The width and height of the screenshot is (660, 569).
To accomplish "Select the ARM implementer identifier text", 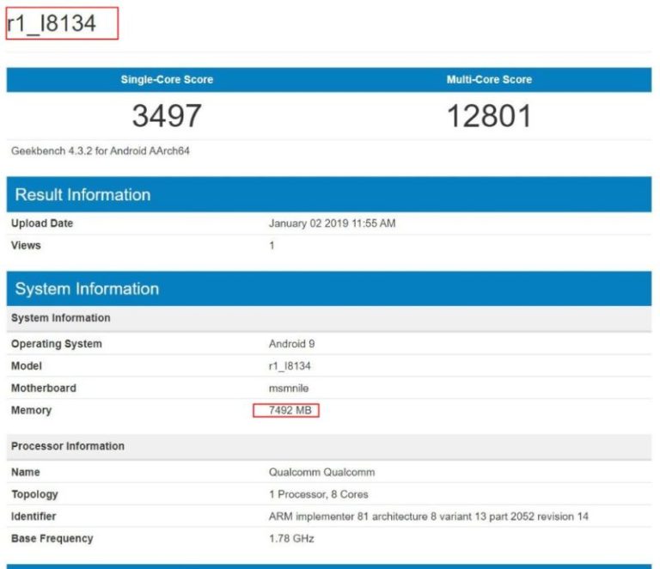I will (x=428, y=517).
